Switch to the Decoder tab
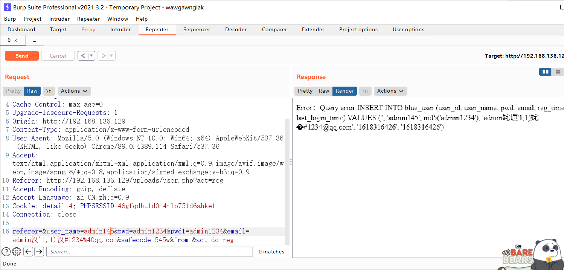The image size is (564, 270). [x=236, y=29]
